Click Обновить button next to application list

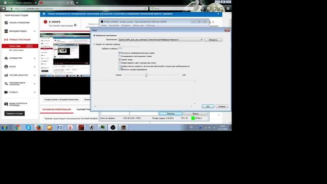click(x=213, y=40)
